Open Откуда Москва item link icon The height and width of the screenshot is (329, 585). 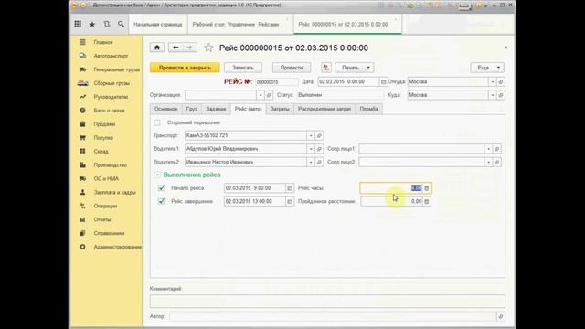501,81
